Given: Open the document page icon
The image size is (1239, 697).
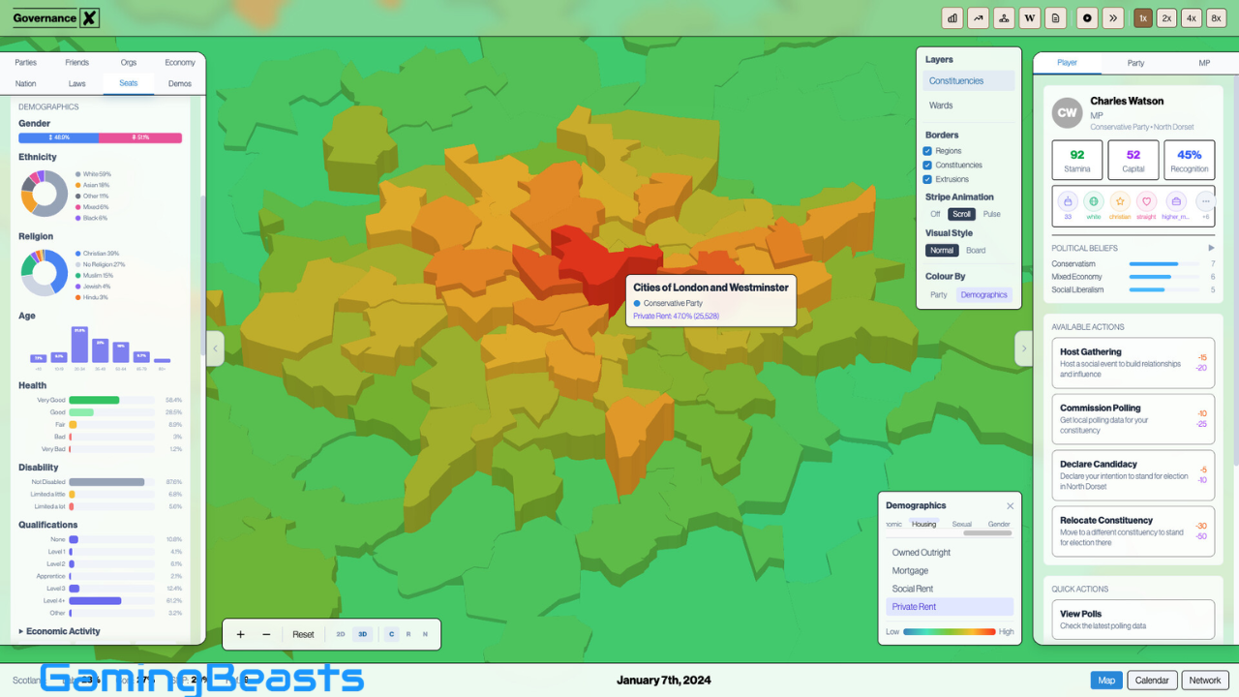Looking at the screenshot, I should [x=1056, y=17].
